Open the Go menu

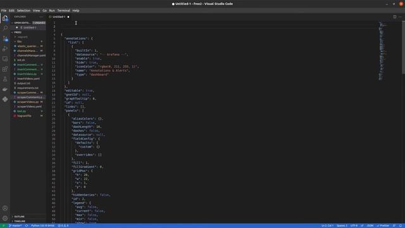[44, 11]
